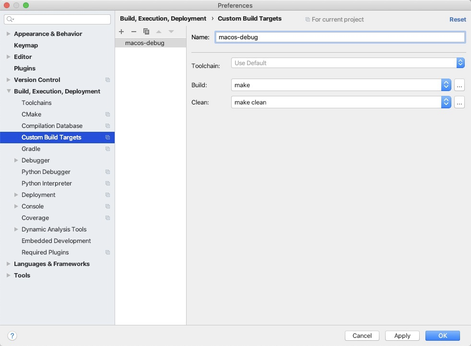Viewport: 471px width, 346px height.
Task: Open the Clean make clean dropdown
Action: [341, 103]
